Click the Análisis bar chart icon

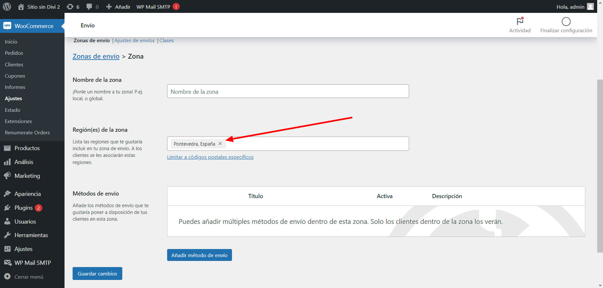pyautogui.click(x=7, y=162)
